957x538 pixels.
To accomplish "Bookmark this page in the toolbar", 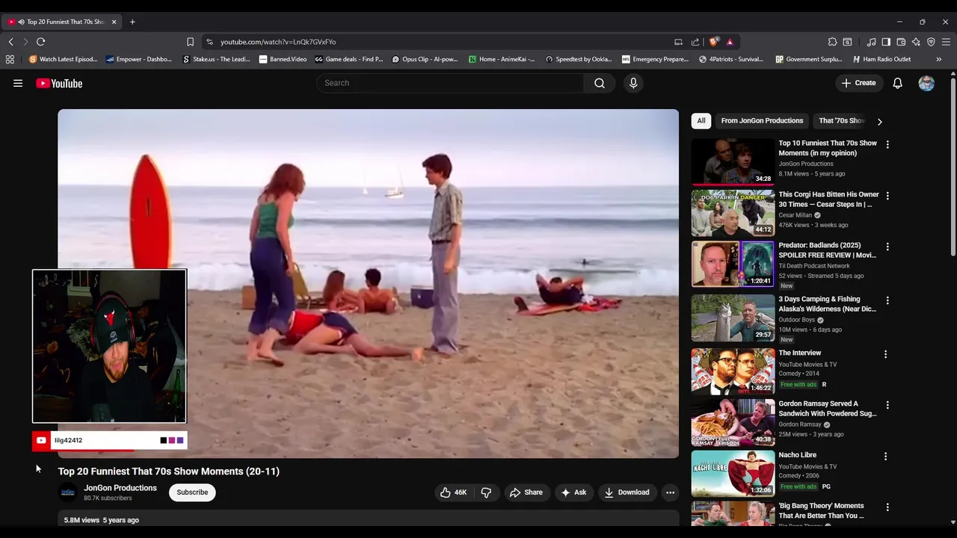I will (190, 42).
